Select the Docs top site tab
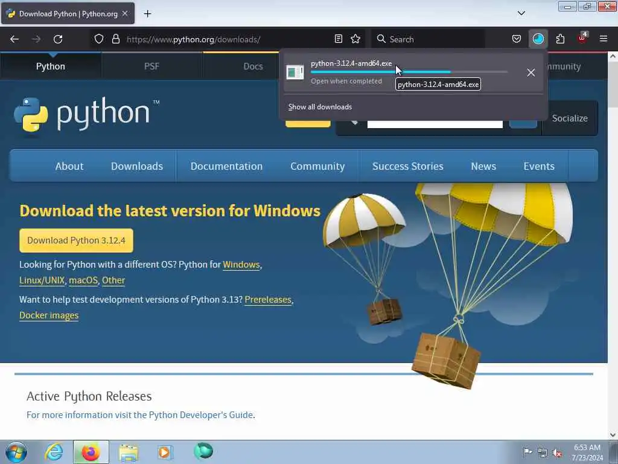618x464 pixels. [x=253, y=66]
